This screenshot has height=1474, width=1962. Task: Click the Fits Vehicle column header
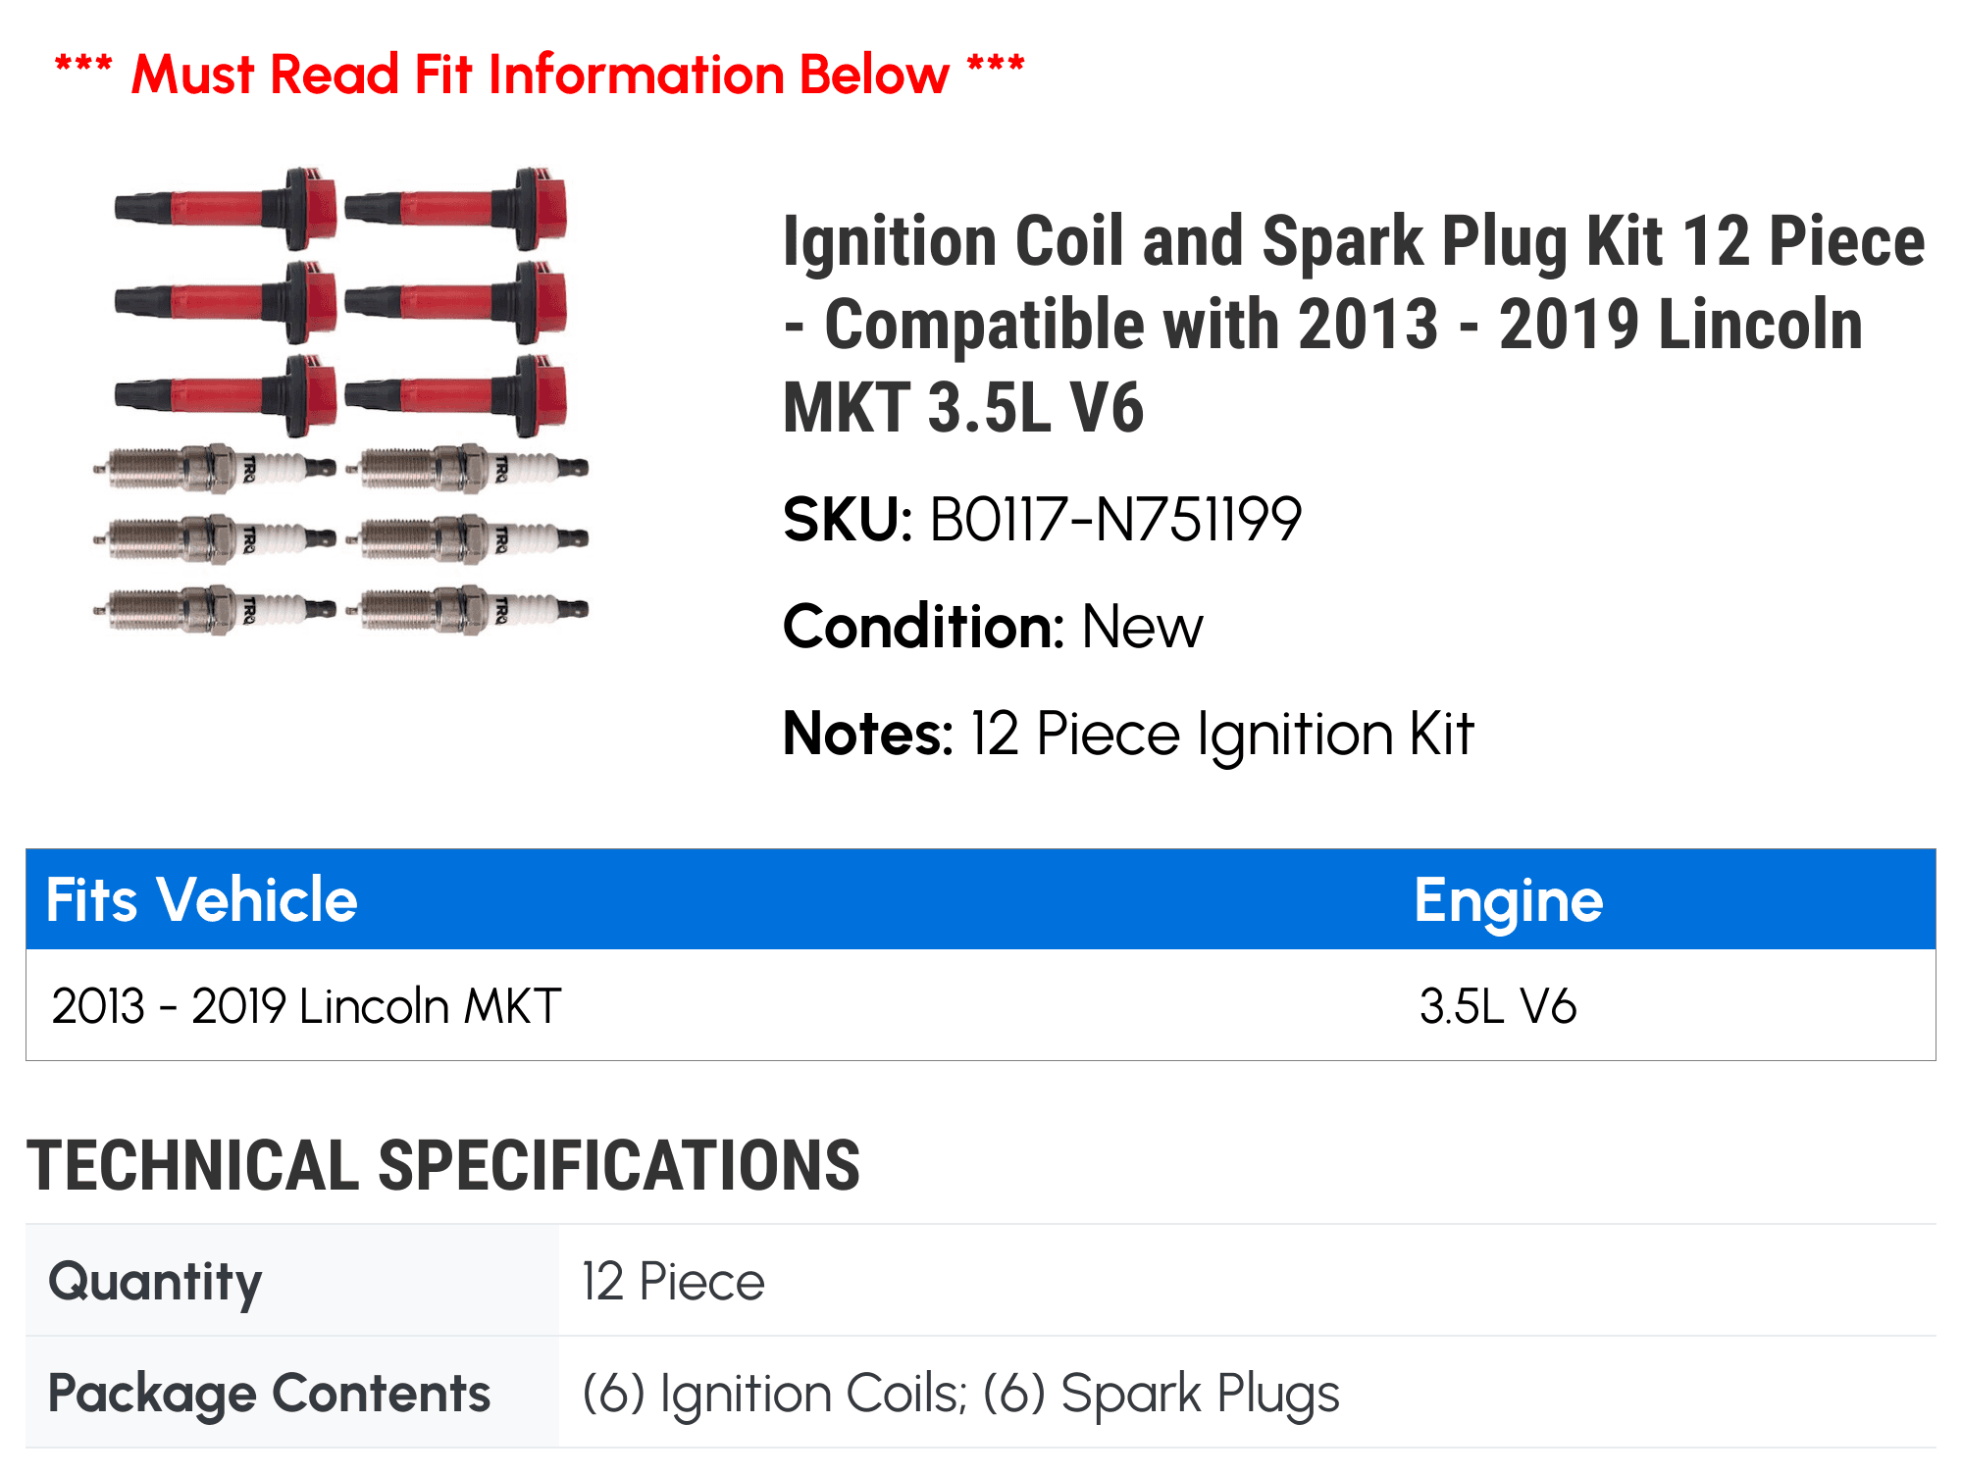coord(201,899)
